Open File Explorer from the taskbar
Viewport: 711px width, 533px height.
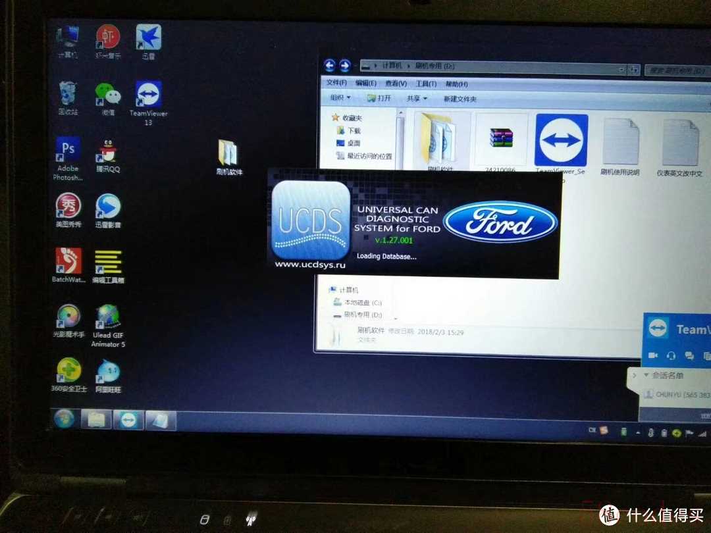95,420
